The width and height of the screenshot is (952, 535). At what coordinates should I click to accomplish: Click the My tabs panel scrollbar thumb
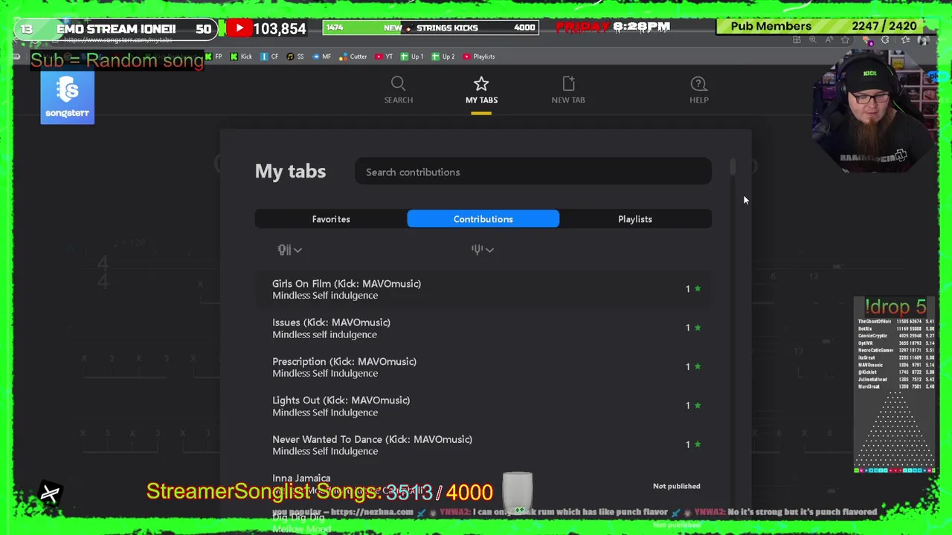(x=733, y=166)
